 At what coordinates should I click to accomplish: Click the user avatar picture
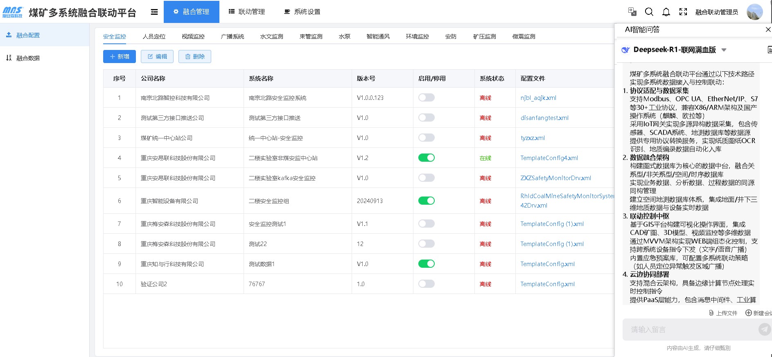[754, 12]
